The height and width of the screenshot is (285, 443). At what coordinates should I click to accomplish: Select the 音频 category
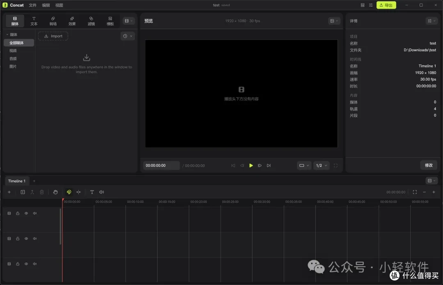[x=13, y=59]
